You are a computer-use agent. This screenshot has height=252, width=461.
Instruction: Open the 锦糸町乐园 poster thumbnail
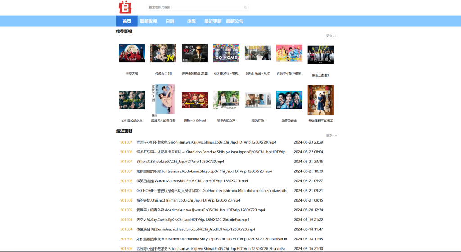coord(258,53)
